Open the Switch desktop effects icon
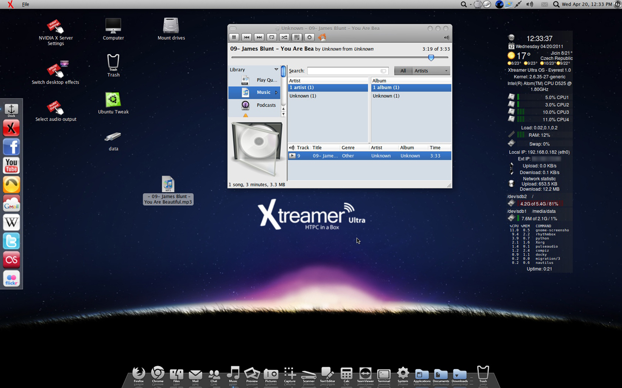 click(55, 73)
